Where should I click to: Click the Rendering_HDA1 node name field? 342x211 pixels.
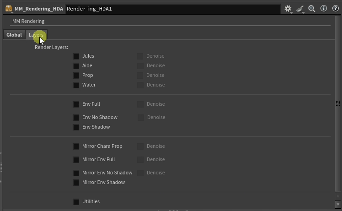click(172, 9)
